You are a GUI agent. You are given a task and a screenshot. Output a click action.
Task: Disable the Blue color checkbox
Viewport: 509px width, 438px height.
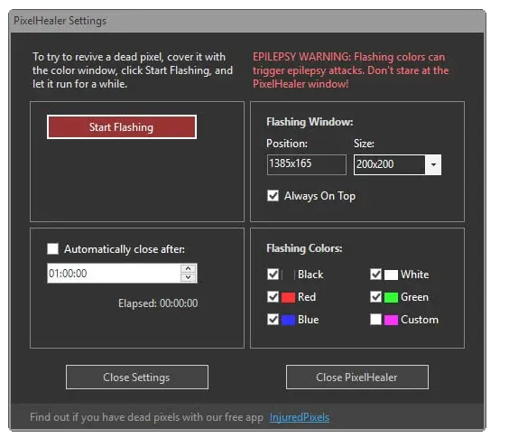[x=273, y=320]
